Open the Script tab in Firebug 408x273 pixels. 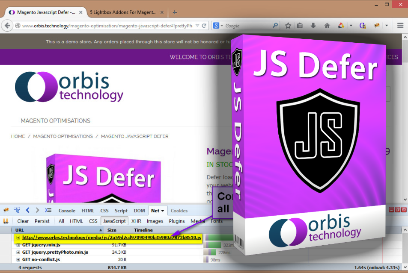click(121, 211)
